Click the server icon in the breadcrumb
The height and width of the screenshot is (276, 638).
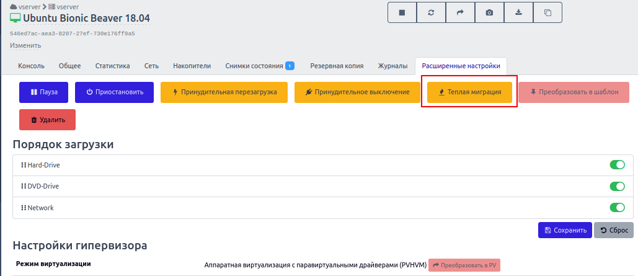click(x=51, y=7)
